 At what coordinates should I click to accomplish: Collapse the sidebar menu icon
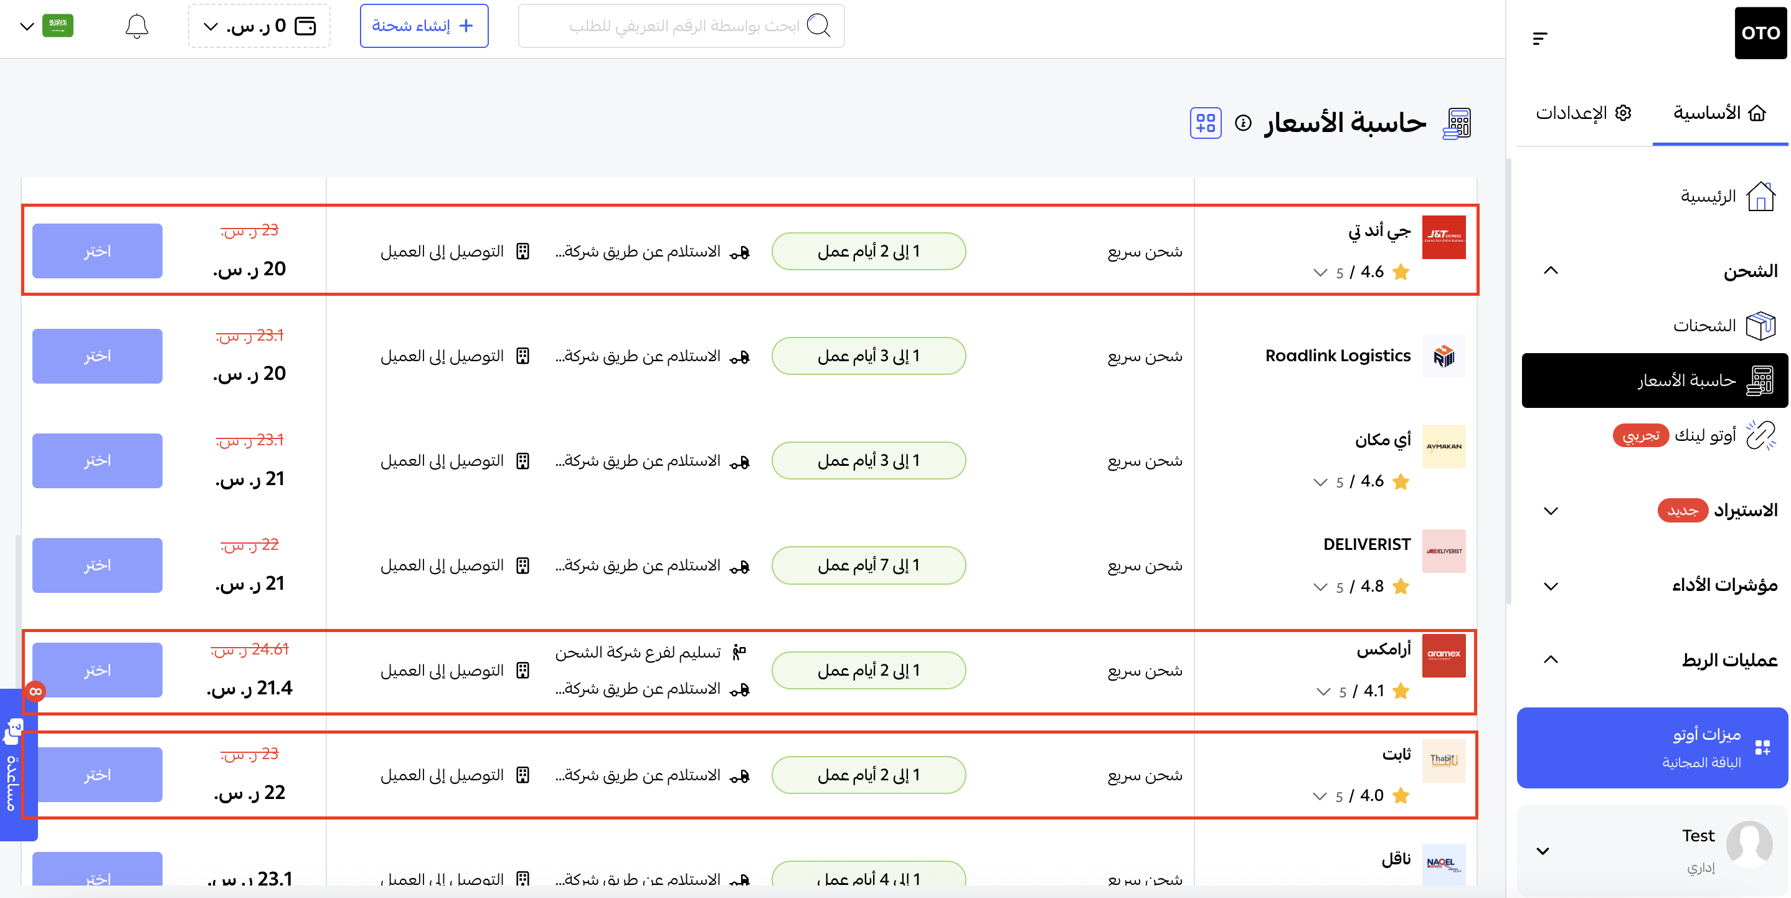coord(1540,38)
